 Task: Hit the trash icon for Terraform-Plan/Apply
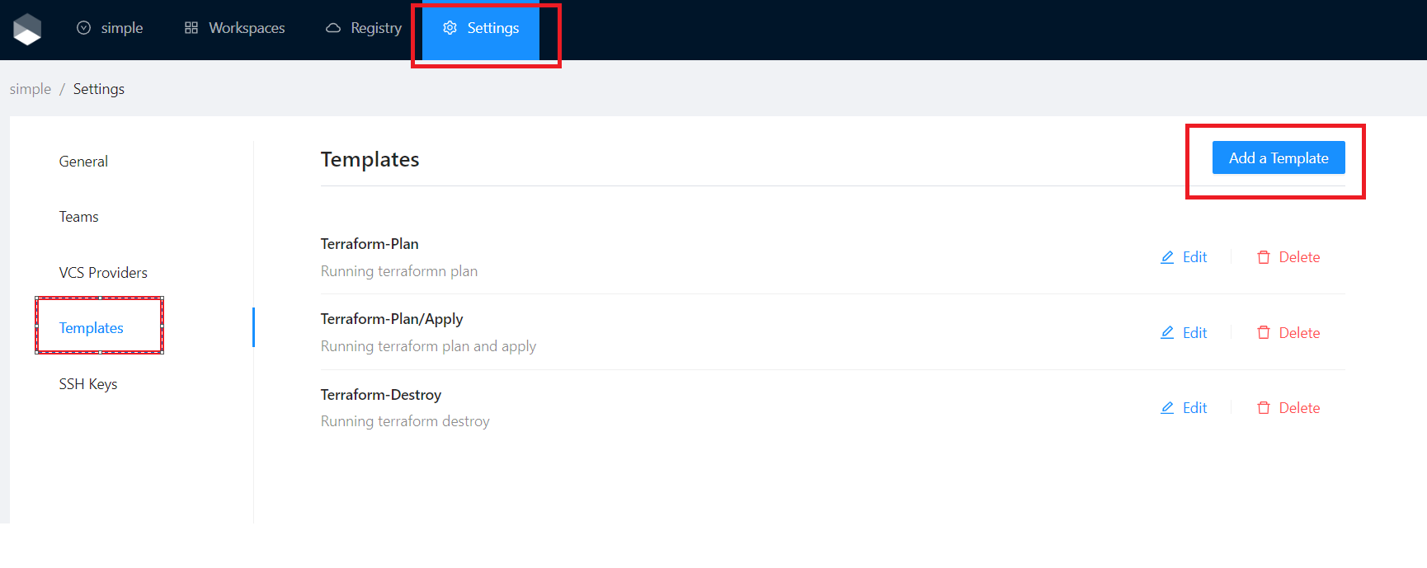1263,333
